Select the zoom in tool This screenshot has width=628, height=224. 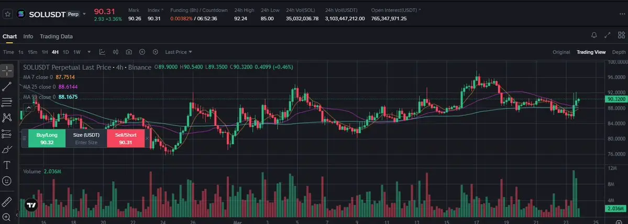pyautogui.click(x=7, y=217)
